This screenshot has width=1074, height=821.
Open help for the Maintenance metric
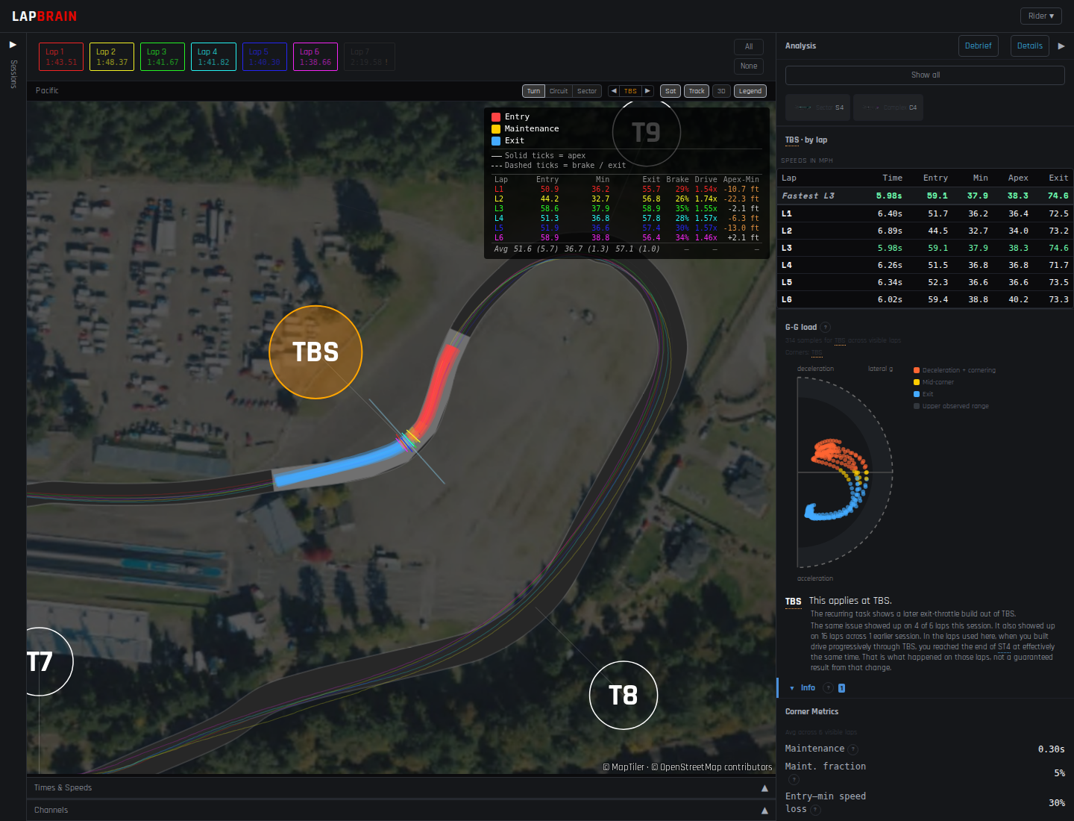coord(853,749)
